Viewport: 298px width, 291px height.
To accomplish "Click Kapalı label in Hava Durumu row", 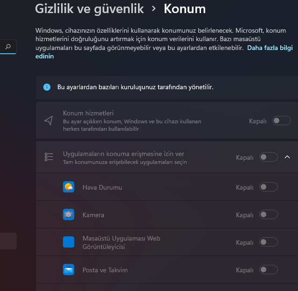I will (244, 188).
